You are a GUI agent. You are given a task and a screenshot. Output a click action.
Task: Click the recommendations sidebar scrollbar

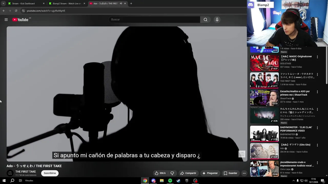[327, 65]
